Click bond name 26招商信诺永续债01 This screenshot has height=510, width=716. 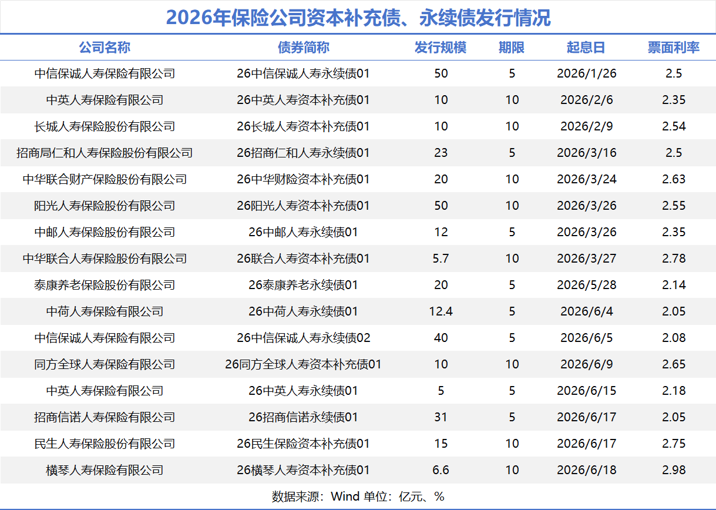click(x=303, y=417)
